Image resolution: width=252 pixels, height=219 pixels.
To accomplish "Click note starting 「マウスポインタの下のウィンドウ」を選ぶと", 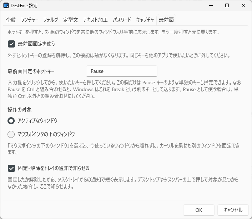I will point(124,149).
